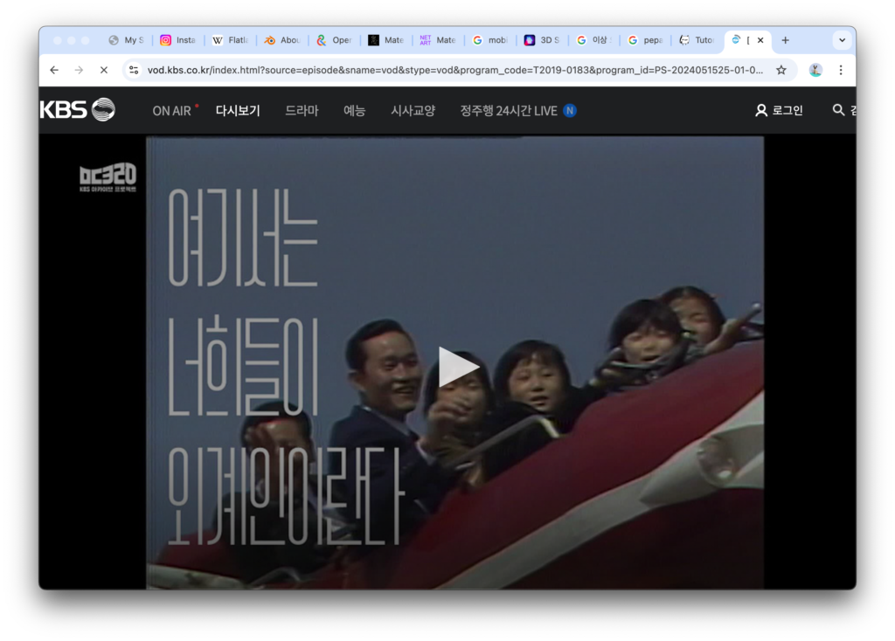
Task: Open Chrome three-dot menu
Action: click(x=841, y=70)
